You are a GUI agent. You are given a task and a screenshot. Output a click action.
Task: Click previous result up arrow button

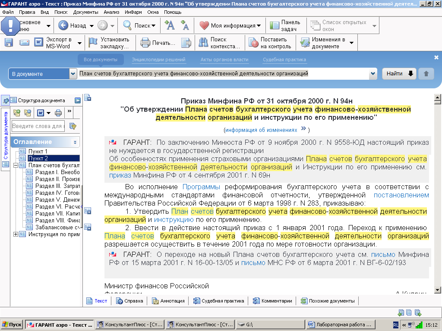426,74
